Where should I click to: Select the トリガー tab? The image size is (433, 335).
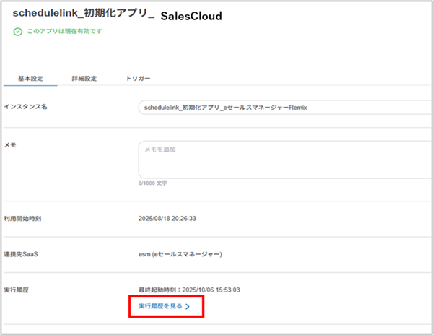point(139,78)
